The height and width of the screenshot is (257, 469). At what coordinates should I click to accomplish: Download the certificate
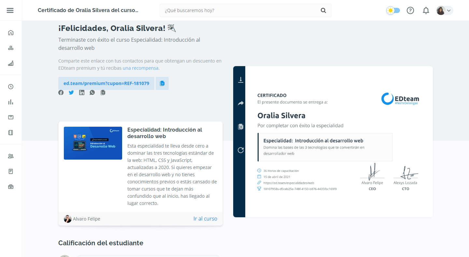point(240,80)
